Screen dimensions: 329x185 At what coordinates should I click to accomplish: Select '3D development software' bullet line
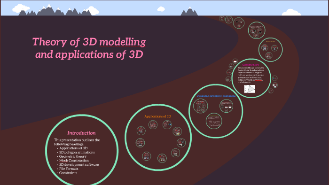79,165
